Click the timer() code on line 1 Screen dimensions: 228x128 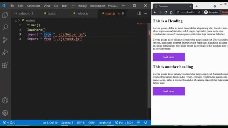pos(33,25)
